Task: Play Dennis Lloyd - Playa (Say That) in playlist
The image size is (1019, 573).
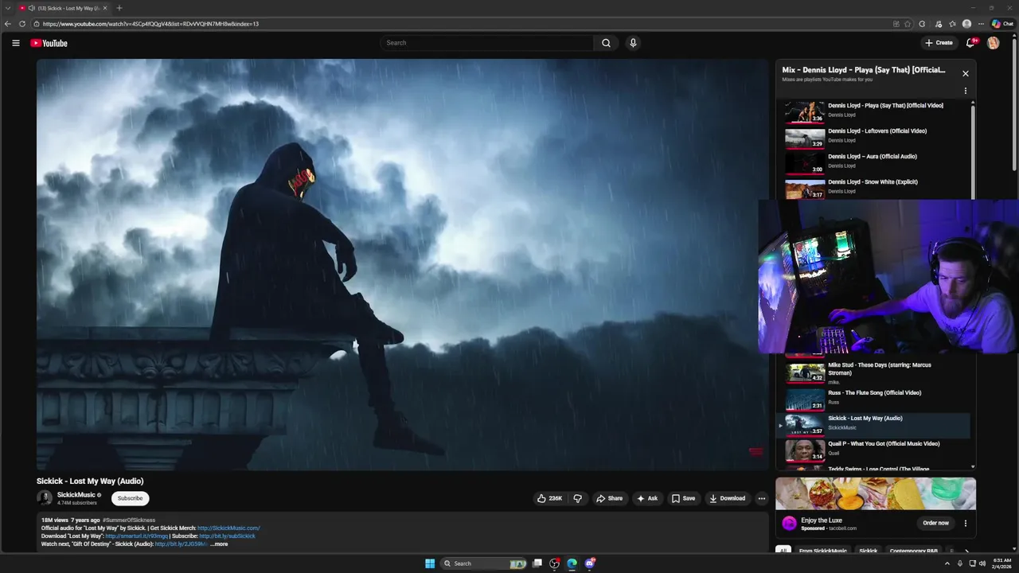Action: click(x=873, y=111)
